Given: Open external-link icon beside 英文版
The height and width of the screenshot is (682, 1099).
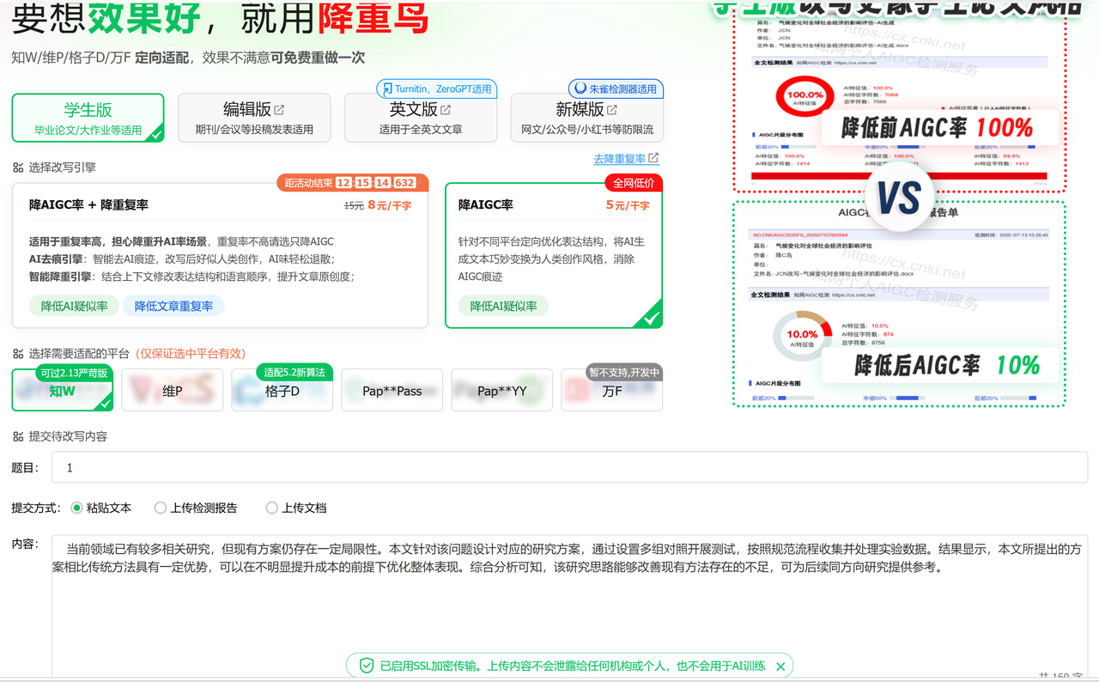Looking at the screenshot, I should [446, 110].
